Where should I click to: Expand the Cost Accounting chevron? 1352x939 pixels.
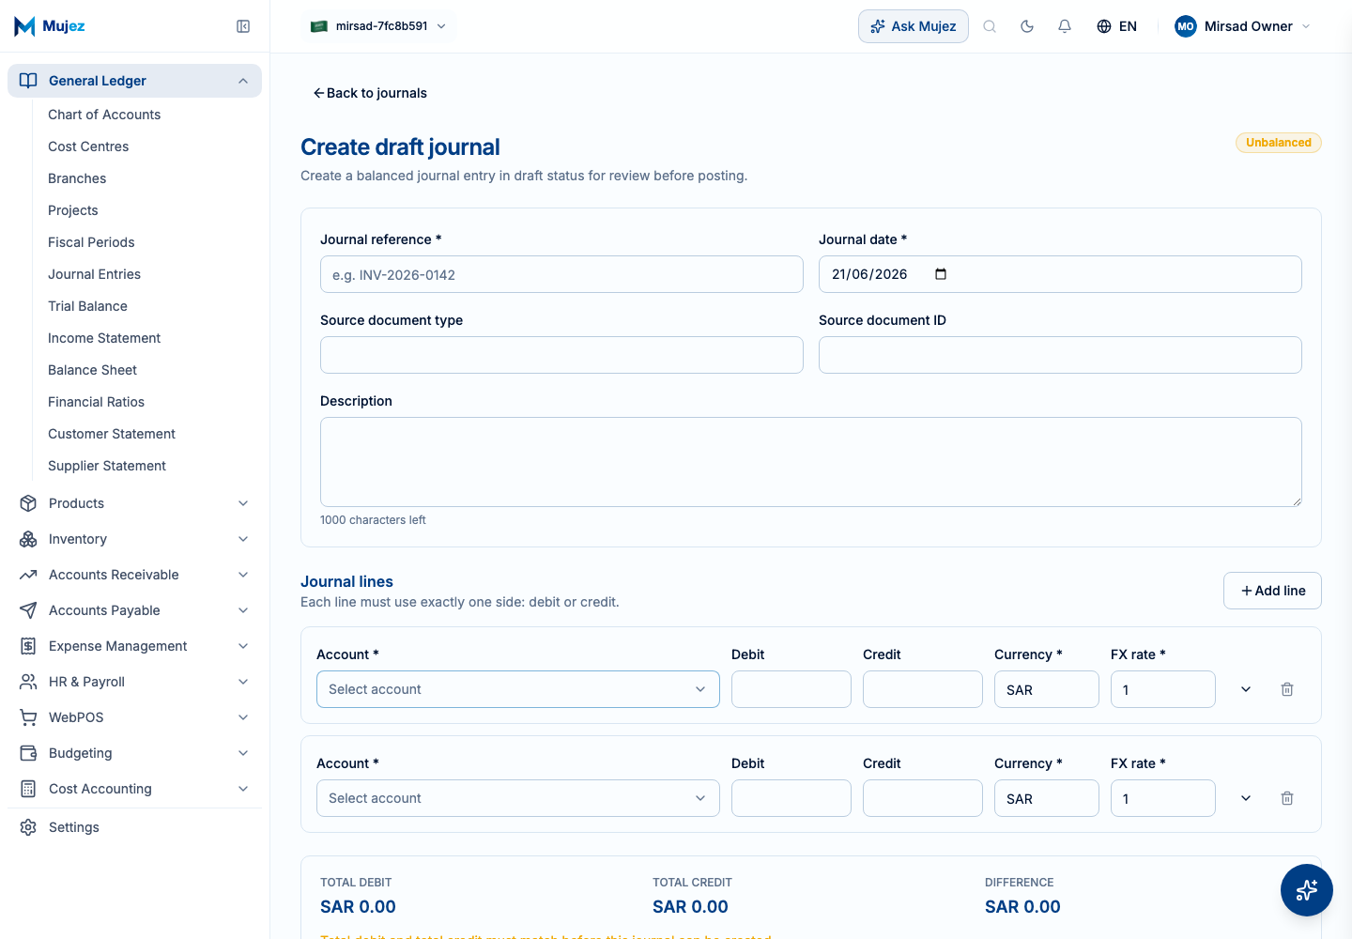coord(243,789)
